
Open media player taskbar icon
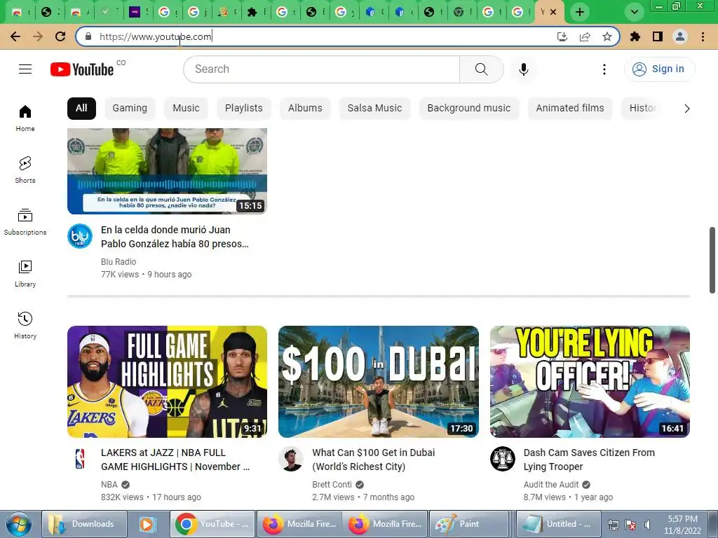coord(147,524)
